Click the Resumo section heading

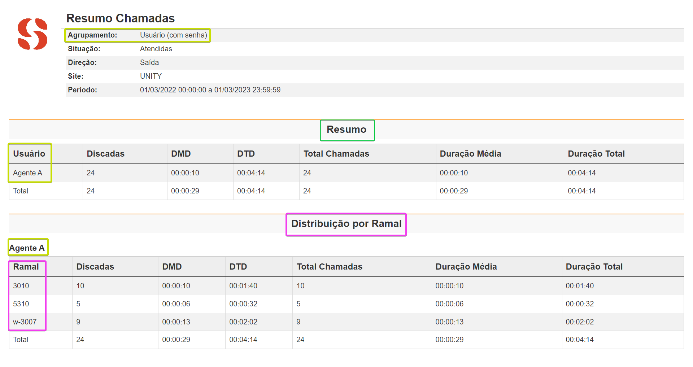(x=346, y=130)
